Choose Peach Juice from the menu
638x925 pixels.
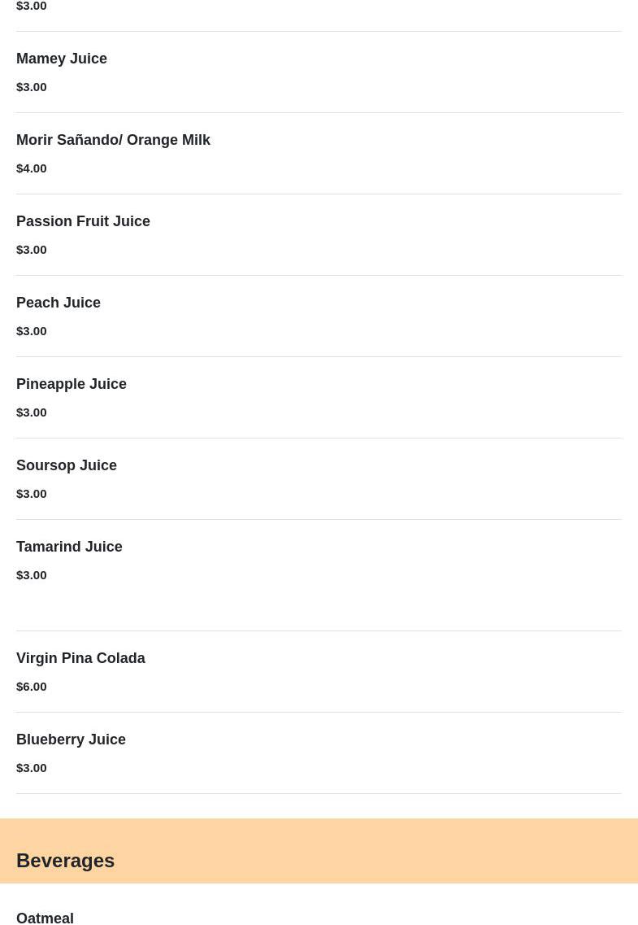(59, 303)
